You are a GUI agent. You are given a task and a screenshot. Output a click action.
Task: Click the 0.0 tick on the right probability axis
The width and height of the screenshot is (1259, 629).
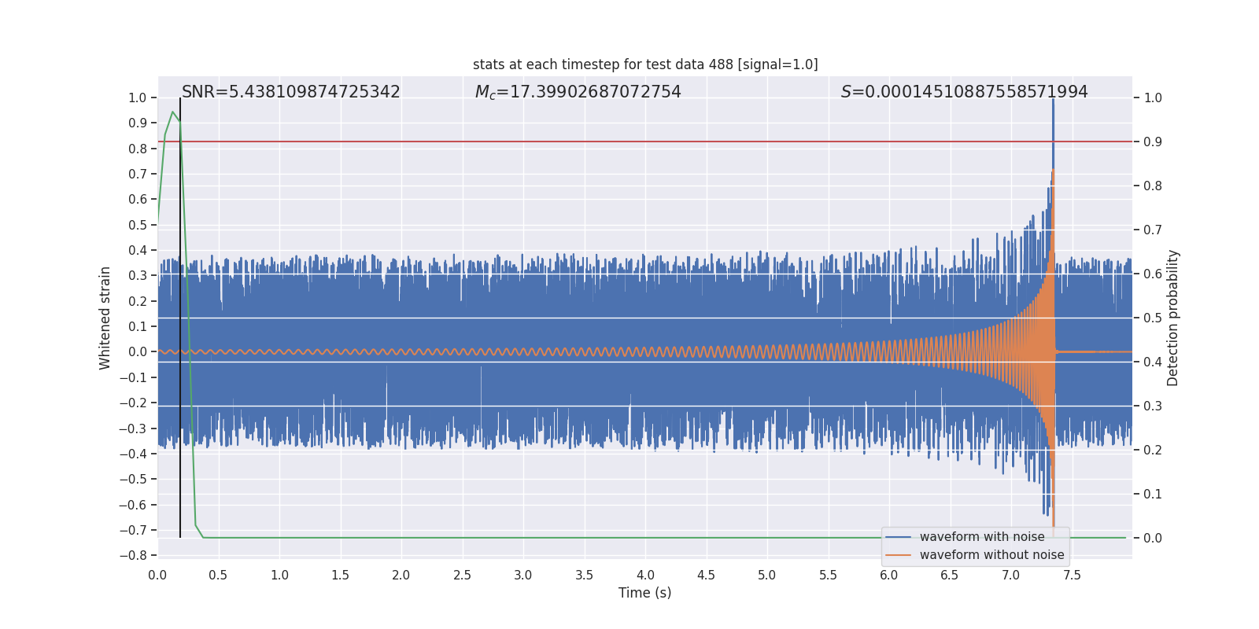[x=1152, y=538]
